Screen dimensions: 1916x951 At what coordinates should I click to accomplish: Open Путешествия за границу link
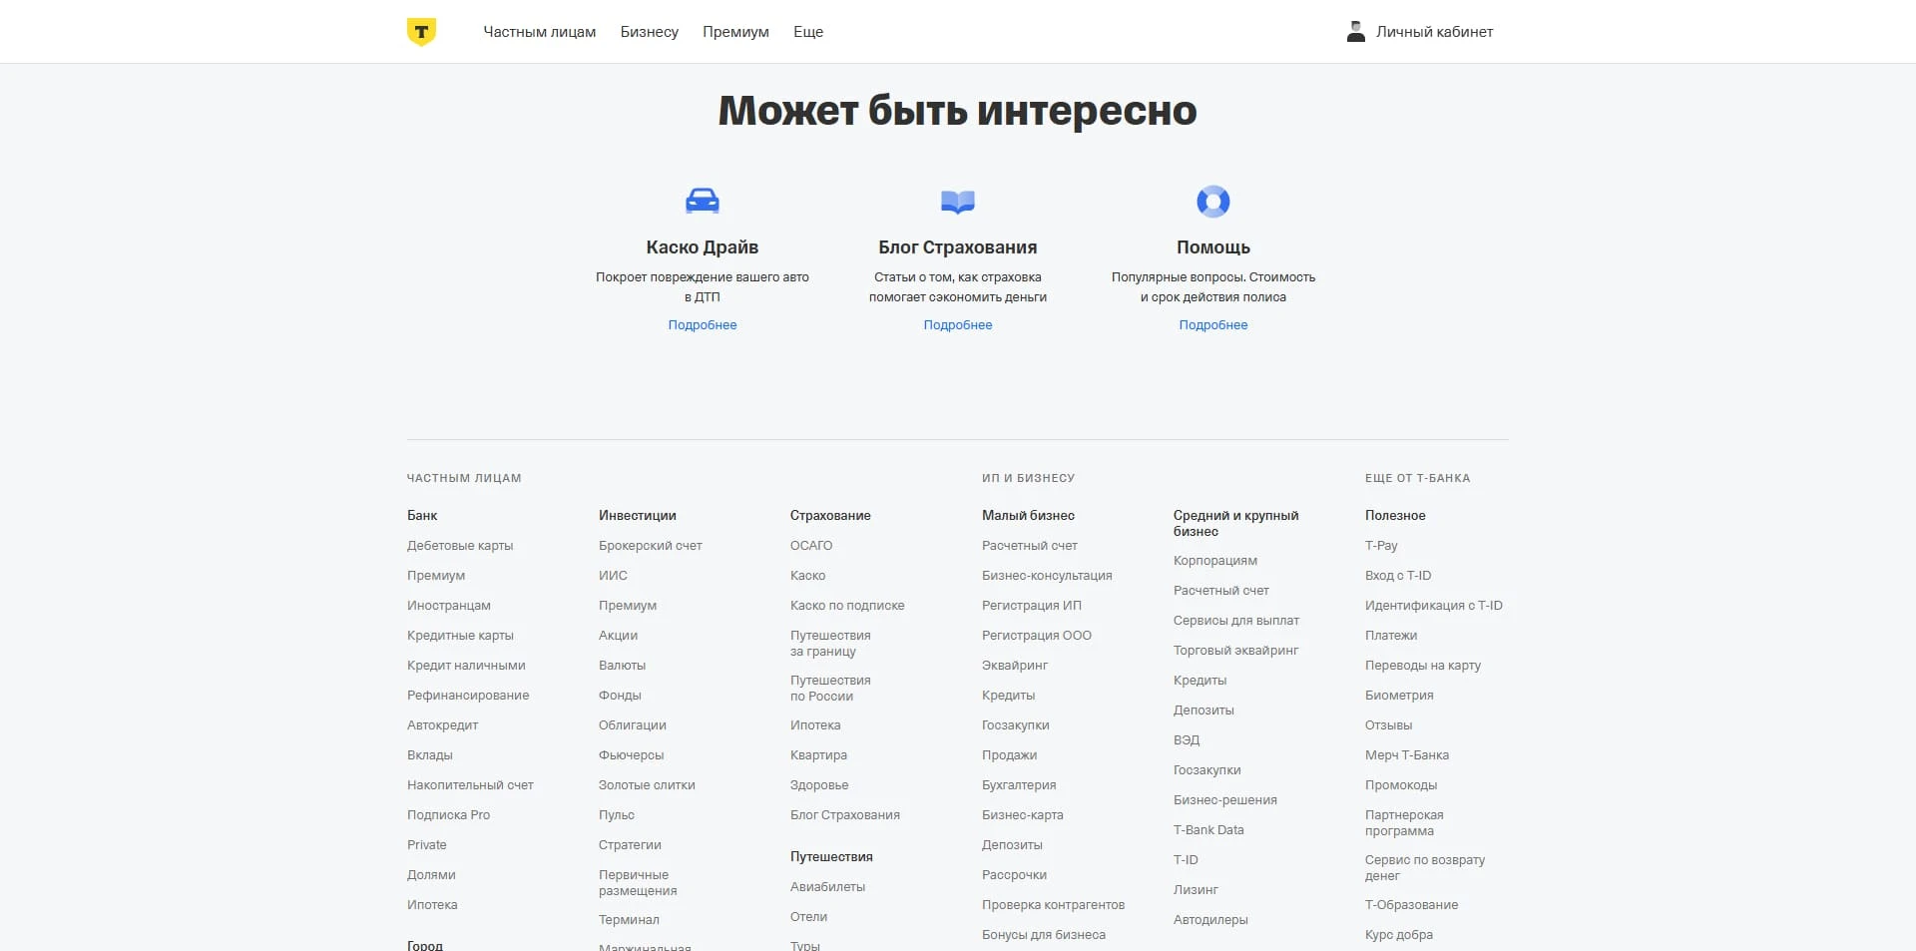830,644
